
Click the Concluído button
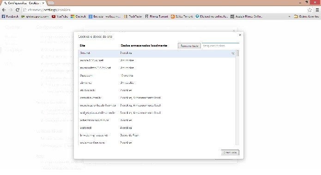[x=230, y=152]
